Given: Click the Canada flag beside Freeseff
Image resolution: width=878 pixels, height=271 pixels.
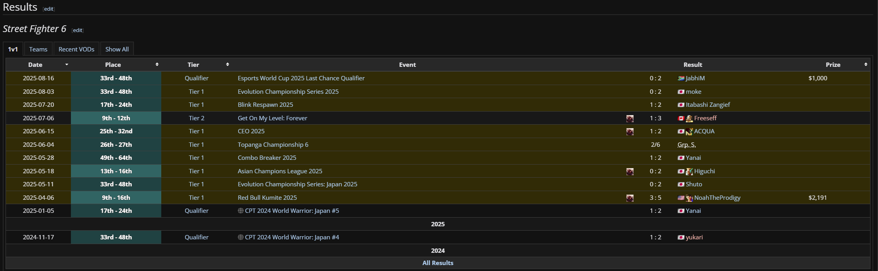Looking at the screenshot, I should tap(681, 118).
